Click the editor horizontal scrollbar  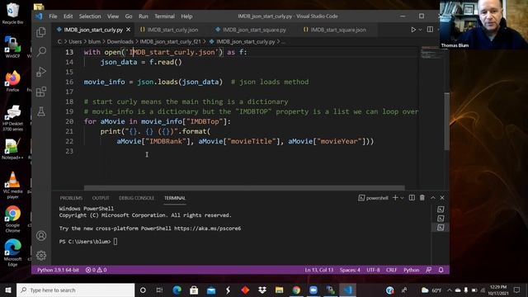244,187
